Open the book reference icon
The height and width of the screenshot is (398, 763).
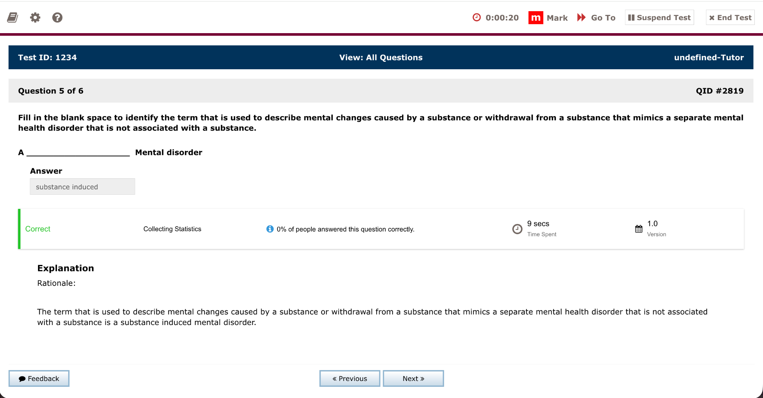[13, 17]
